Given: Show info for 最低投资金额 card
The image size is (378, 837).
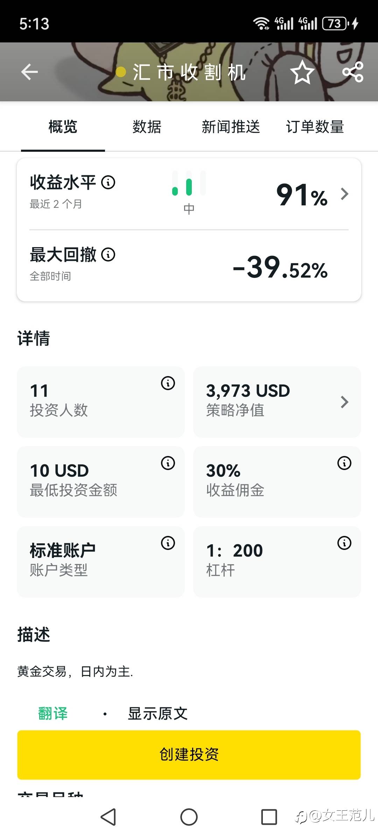Looking at the screenshot, I should pyautogui.click(x=168, y=463).
